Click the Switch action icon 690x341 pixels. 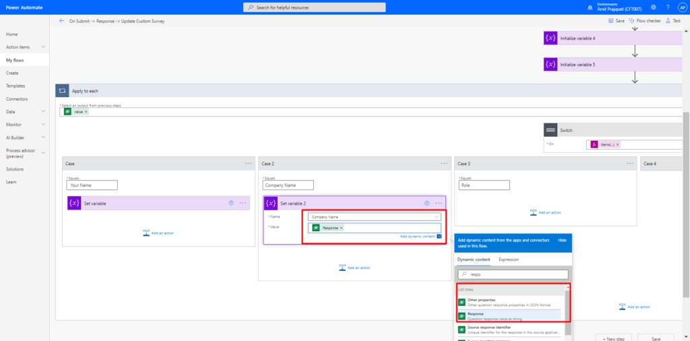[551, 130]
